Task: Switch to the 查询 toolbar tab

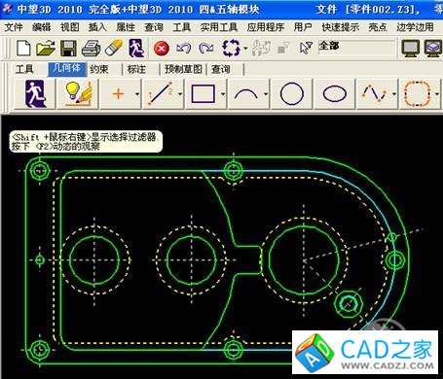Action: (x=221, y=69)
